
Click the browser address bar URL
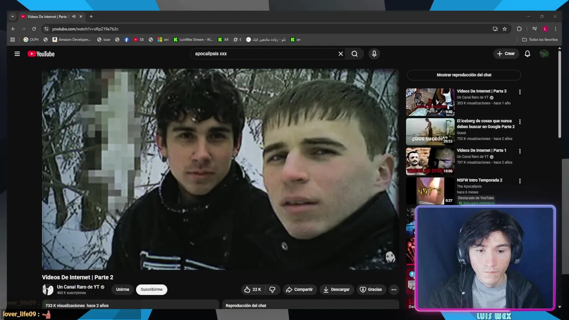pyautogui.click(x=85, y=29)
